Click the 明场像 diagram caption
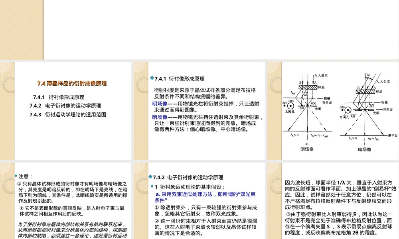This screenshot has height=239, width=399. 307,149
